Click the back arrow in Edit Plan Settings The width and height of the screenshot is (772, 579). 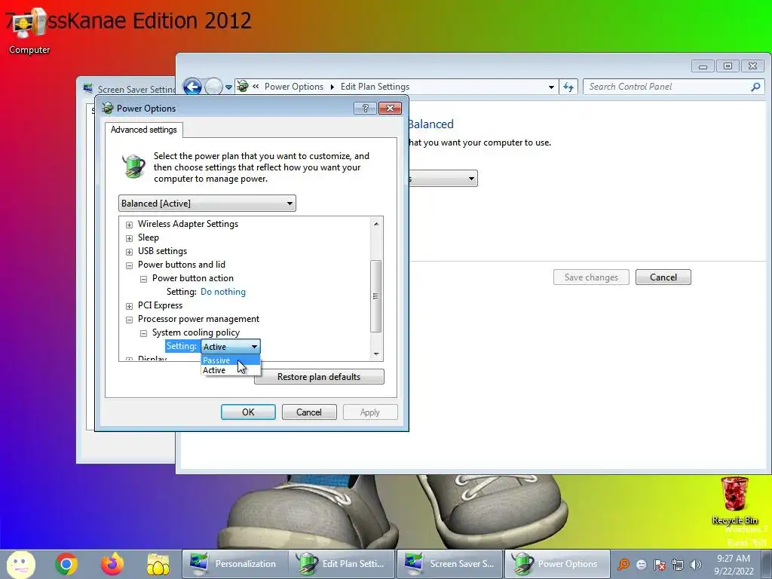[192, 87]
